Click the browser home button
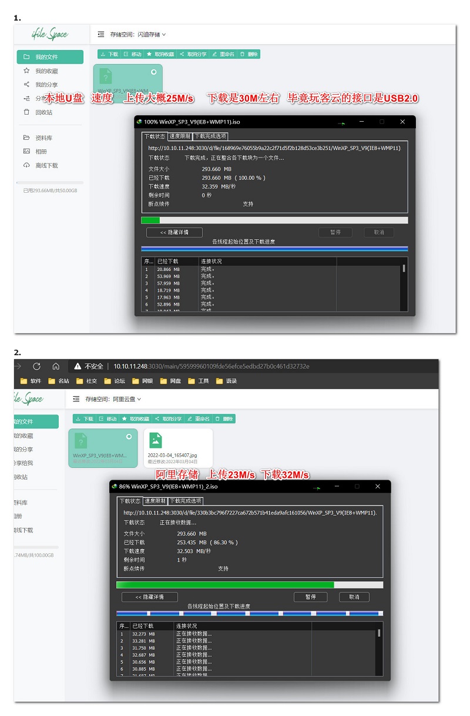 [x=56, y=366]
